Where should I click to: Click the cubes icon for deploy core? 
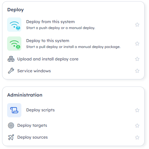11,59
